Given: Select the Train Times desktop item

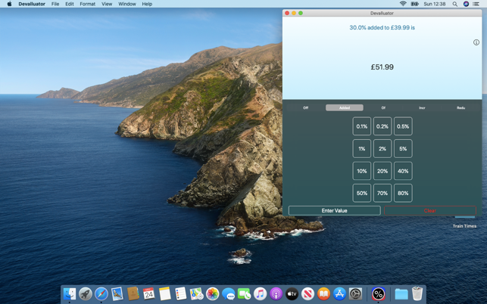Looking at the screenshot, I should click(x=464, y=226).
